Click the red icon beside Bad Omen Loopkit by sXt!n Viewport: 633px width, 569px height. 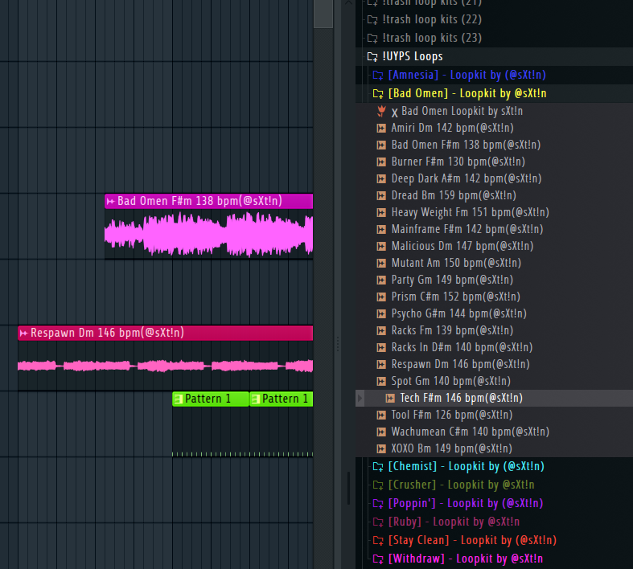click(x=382, y=112)
